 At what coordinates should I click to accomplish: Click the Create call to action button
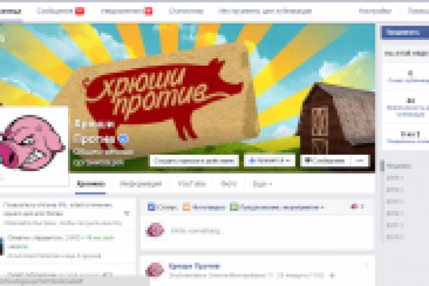point(194,161)
